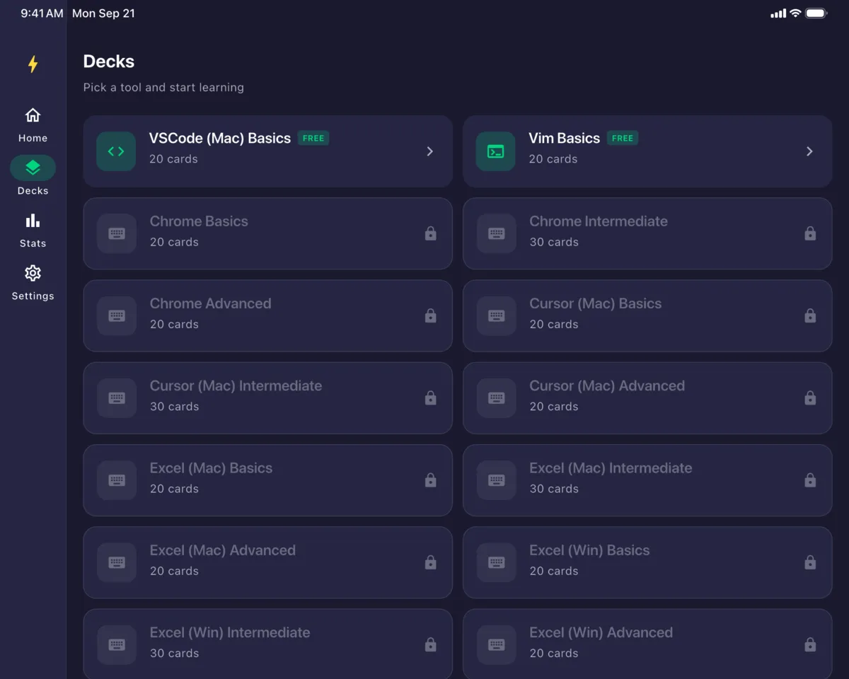Screen dimensions: 849x679
Task: Click the Excel (Mac) Basics lock icon
Action: pos(430,480)
